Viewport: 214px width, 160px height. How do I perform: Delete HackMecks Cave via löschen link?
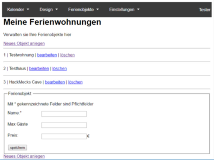click(x=75, y=82)
